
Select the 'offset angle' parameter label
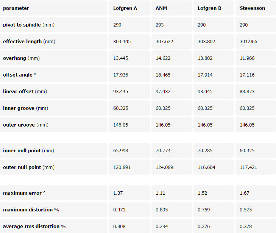[20, 75]
